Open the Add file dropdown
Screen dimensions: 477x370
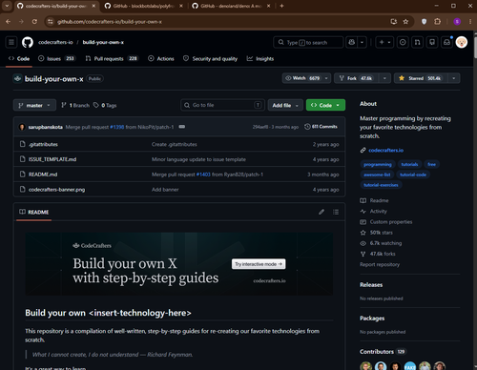(x=285, y=105)
